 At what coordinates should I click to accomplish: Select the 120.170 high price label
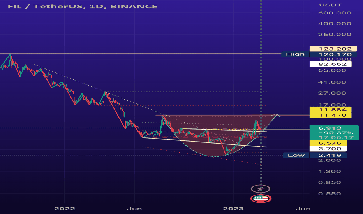[333, 54]
